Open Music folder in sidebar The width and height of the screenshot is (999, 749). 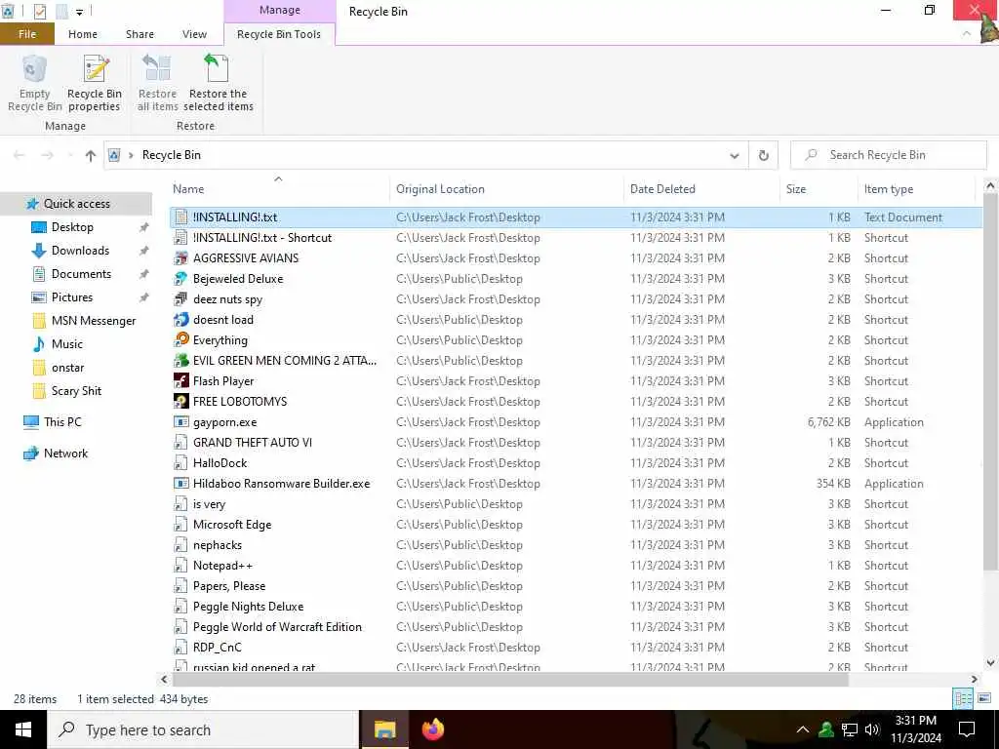[x=67, y=344]
